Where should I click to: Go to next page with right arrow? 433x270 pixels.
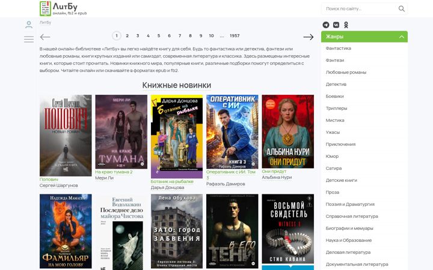(x=308, y=37)
